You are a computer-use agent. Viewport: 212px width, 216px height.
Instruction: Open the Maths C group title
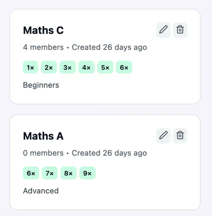(43, 30)
